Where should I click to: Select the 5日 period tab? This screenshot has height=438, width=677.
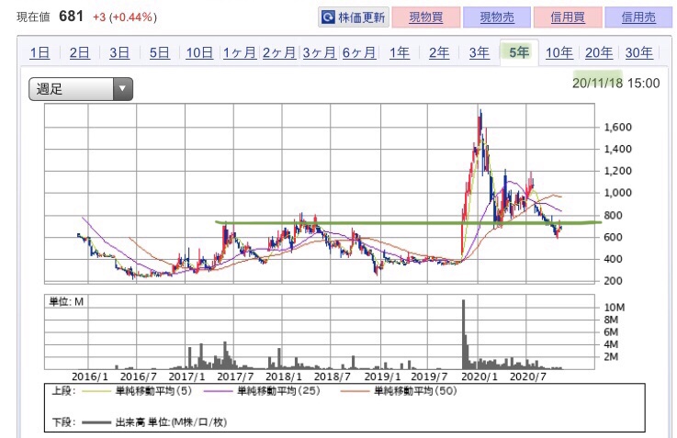point(159,52)
